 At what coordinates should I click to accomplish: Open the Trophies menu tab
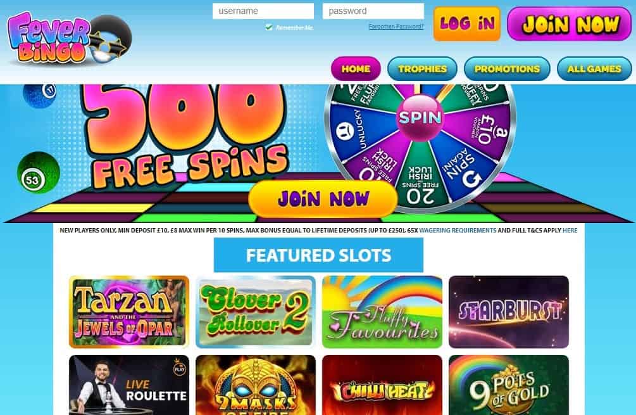point(422,68)
